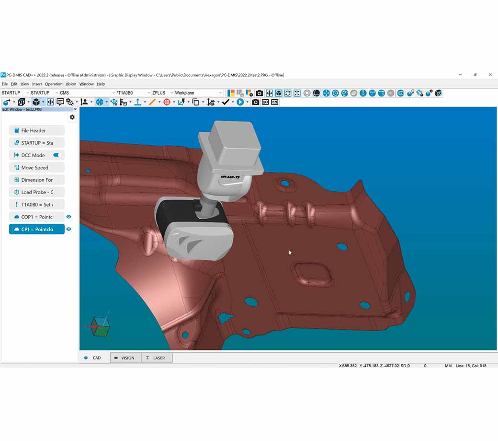Click the scale-to-fit arrows icon in top toolbar

pyautogui.click(x=269, y=93)
